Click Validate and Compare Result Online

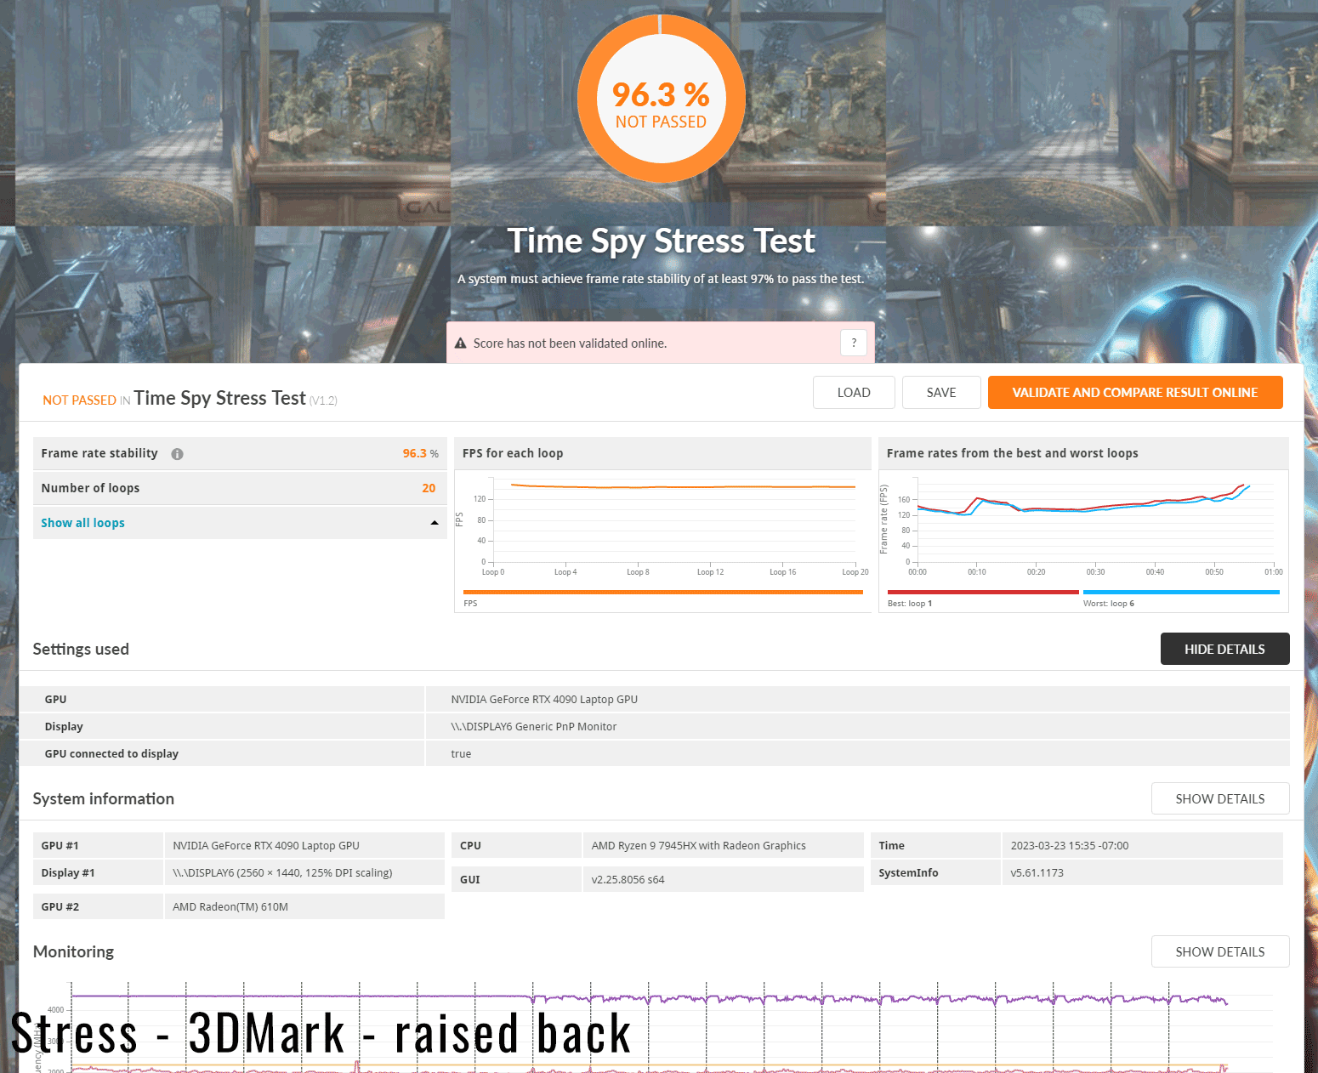(1134, 393)
